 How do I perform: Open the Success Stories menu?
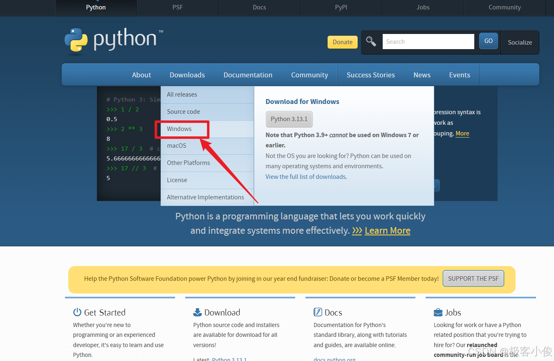pos(371,75)
